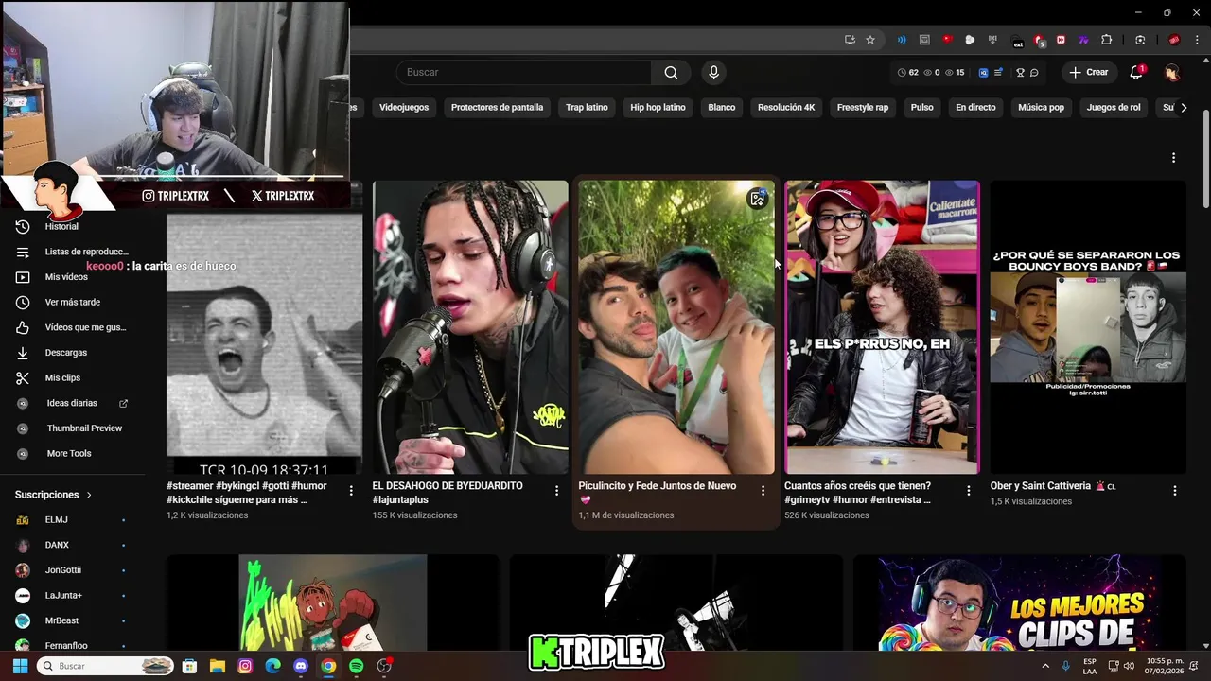The height and width of the screenshot is (681, 1211).
Task: Select the En directo chip
Action: click(975, 108)
